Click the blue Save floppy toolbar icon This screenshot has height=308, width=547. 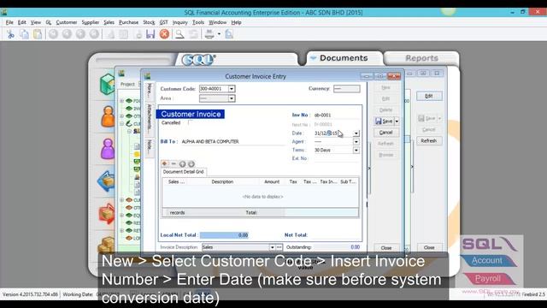pos(150,34)
